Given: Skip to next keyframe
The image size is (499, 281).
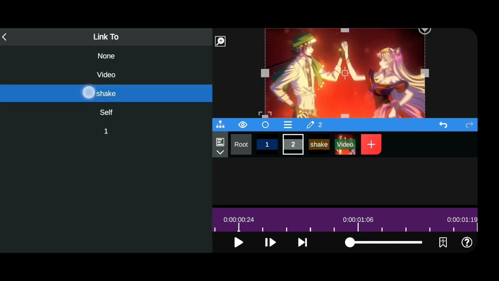Looking at the screenshot, I should click(x=303, y=242).
